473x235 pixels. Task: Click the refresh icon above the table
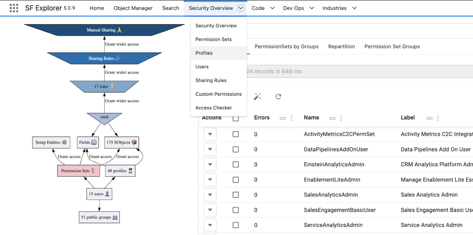(x=278, y=97)
